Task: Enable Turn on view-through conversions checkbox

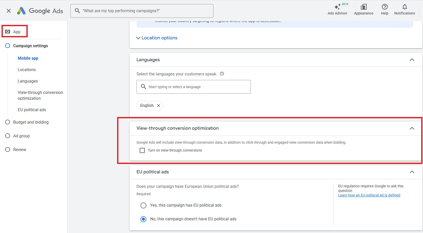Action: [x=142, y=150]
